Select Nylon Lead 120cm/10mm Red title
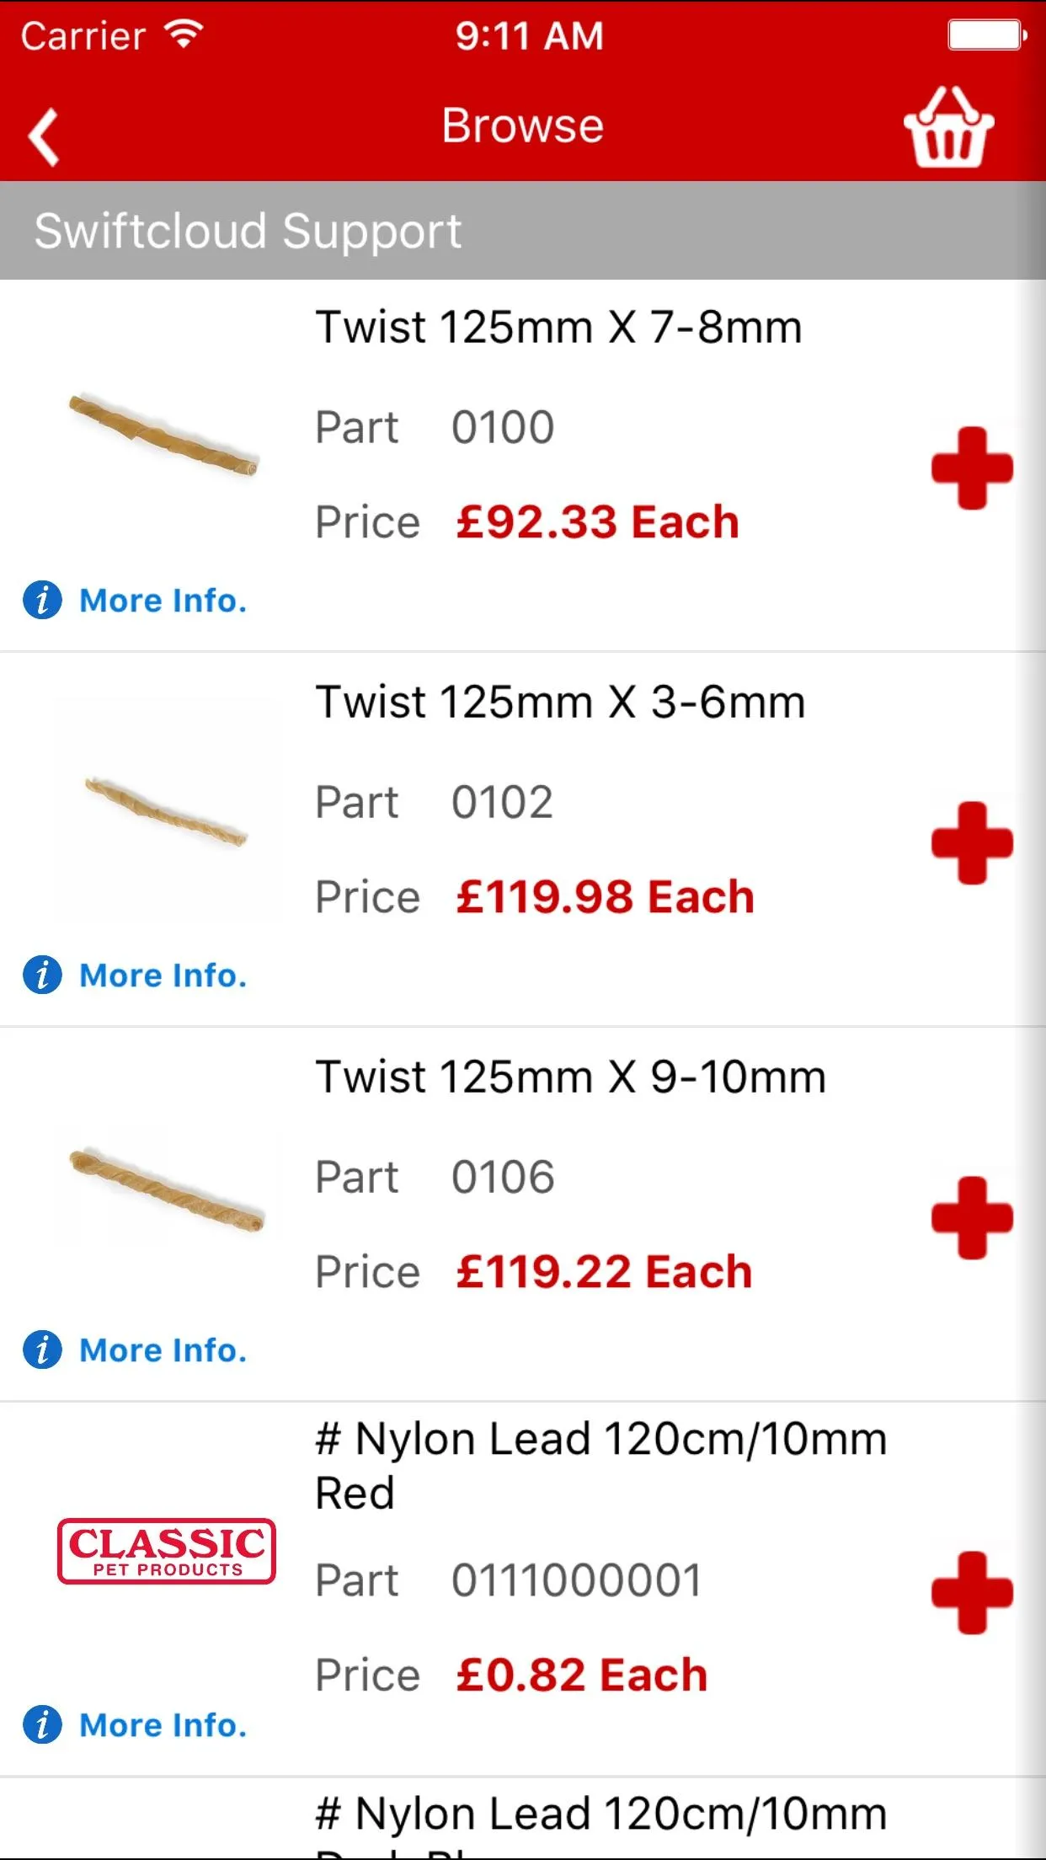This screenshot has height=1860, width=1046. [x=600, y=1466]
